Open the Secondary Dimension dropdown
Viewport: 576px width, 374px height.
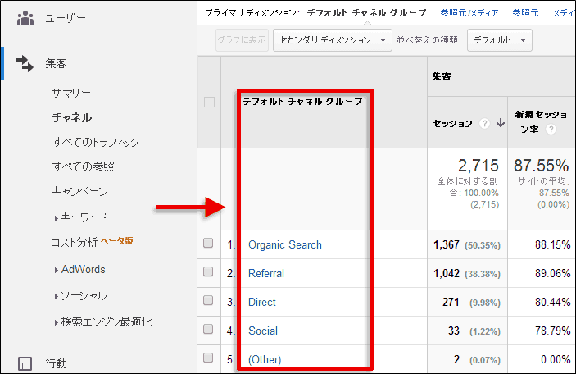click(333, 39)
